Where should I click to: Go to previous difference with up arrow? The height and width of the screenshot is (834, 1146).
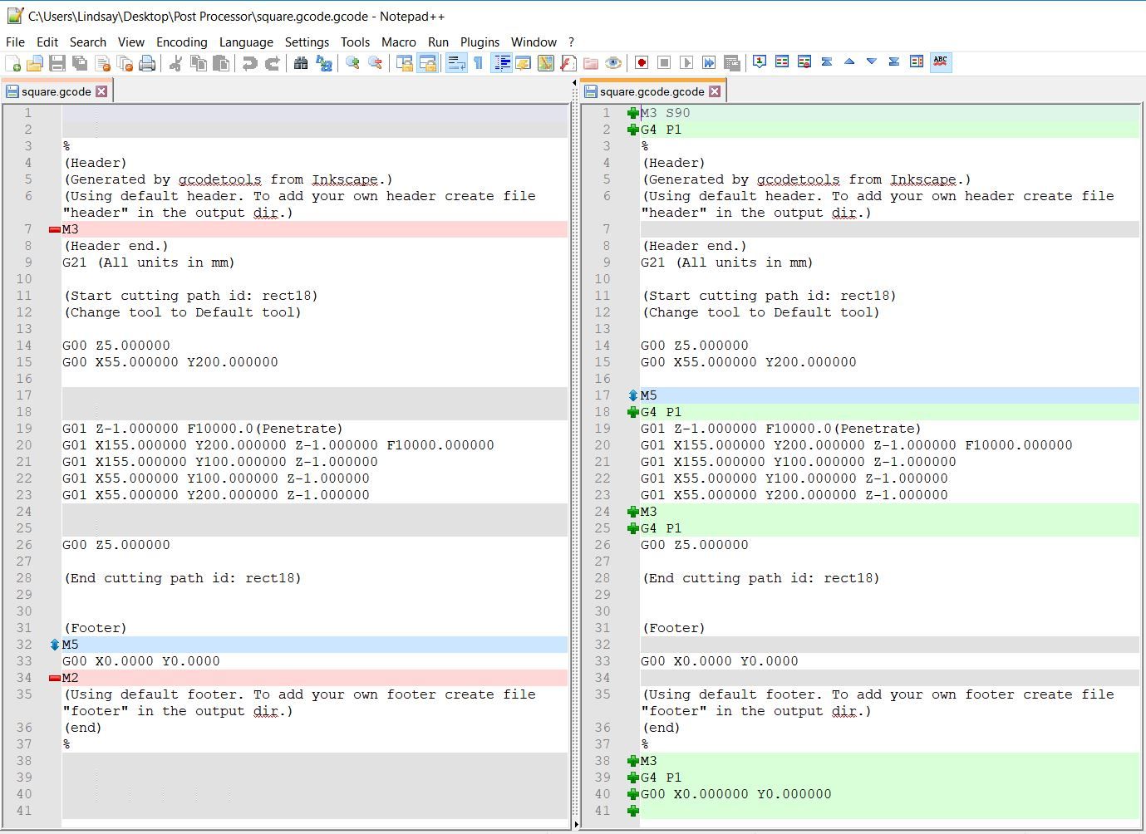pyautogui.click(x=848, y=62)
